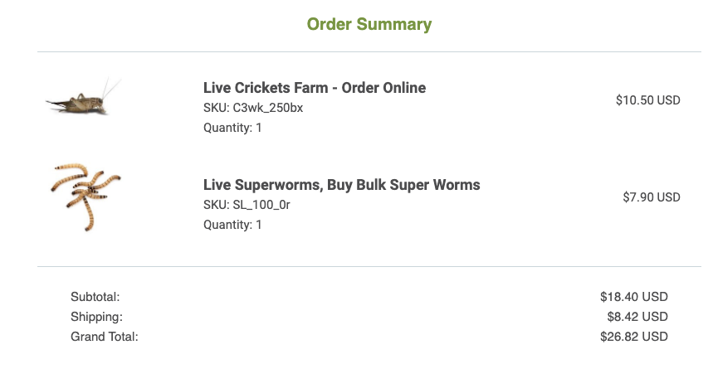Click the Grand Total label

(x=104, y=337)
